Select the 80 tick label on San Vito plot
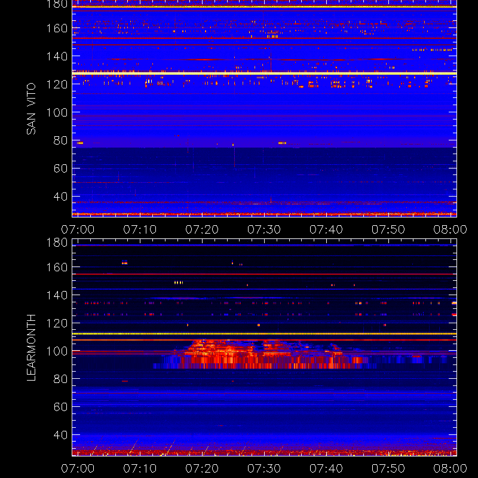Viewport: 478px width, 478px height. point(60,140)
